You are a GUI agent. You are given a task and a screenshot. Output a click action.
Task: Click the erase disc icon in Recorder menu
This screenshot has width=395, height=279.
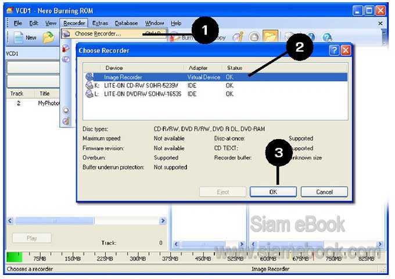coord(66,59)
